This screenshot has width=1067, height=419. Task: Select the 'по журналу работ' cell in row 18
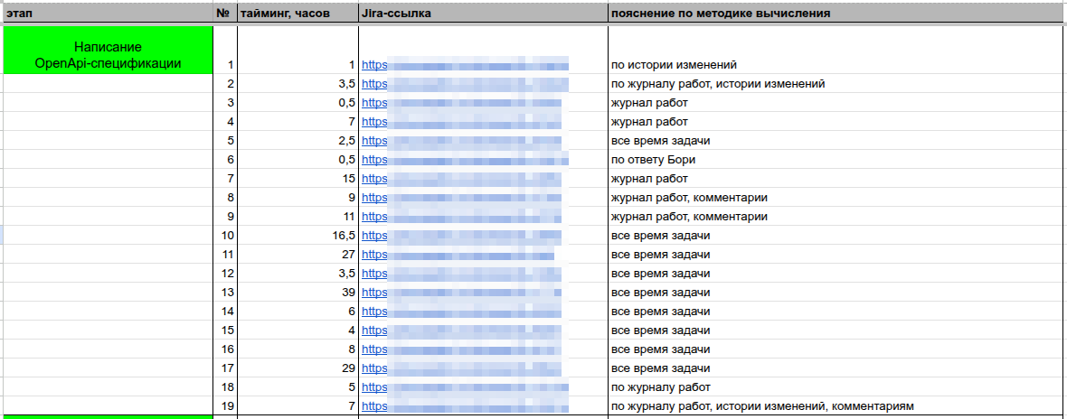[x=837, y=387]
